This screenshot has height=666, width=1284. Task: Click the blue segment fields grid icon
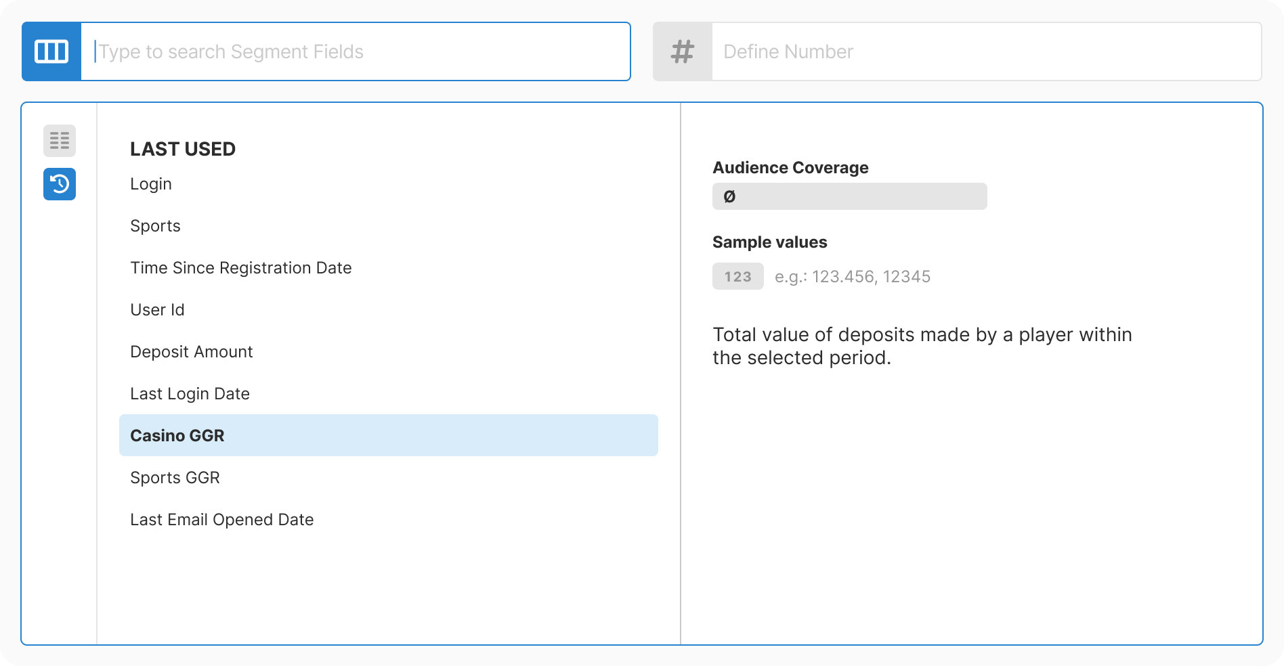pos(51,51)
